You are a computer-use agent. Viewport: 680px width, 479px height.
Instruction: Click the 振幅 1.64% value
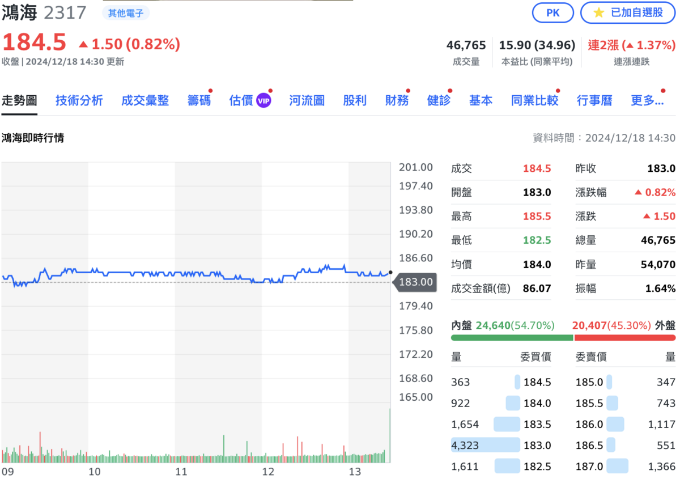661,288
